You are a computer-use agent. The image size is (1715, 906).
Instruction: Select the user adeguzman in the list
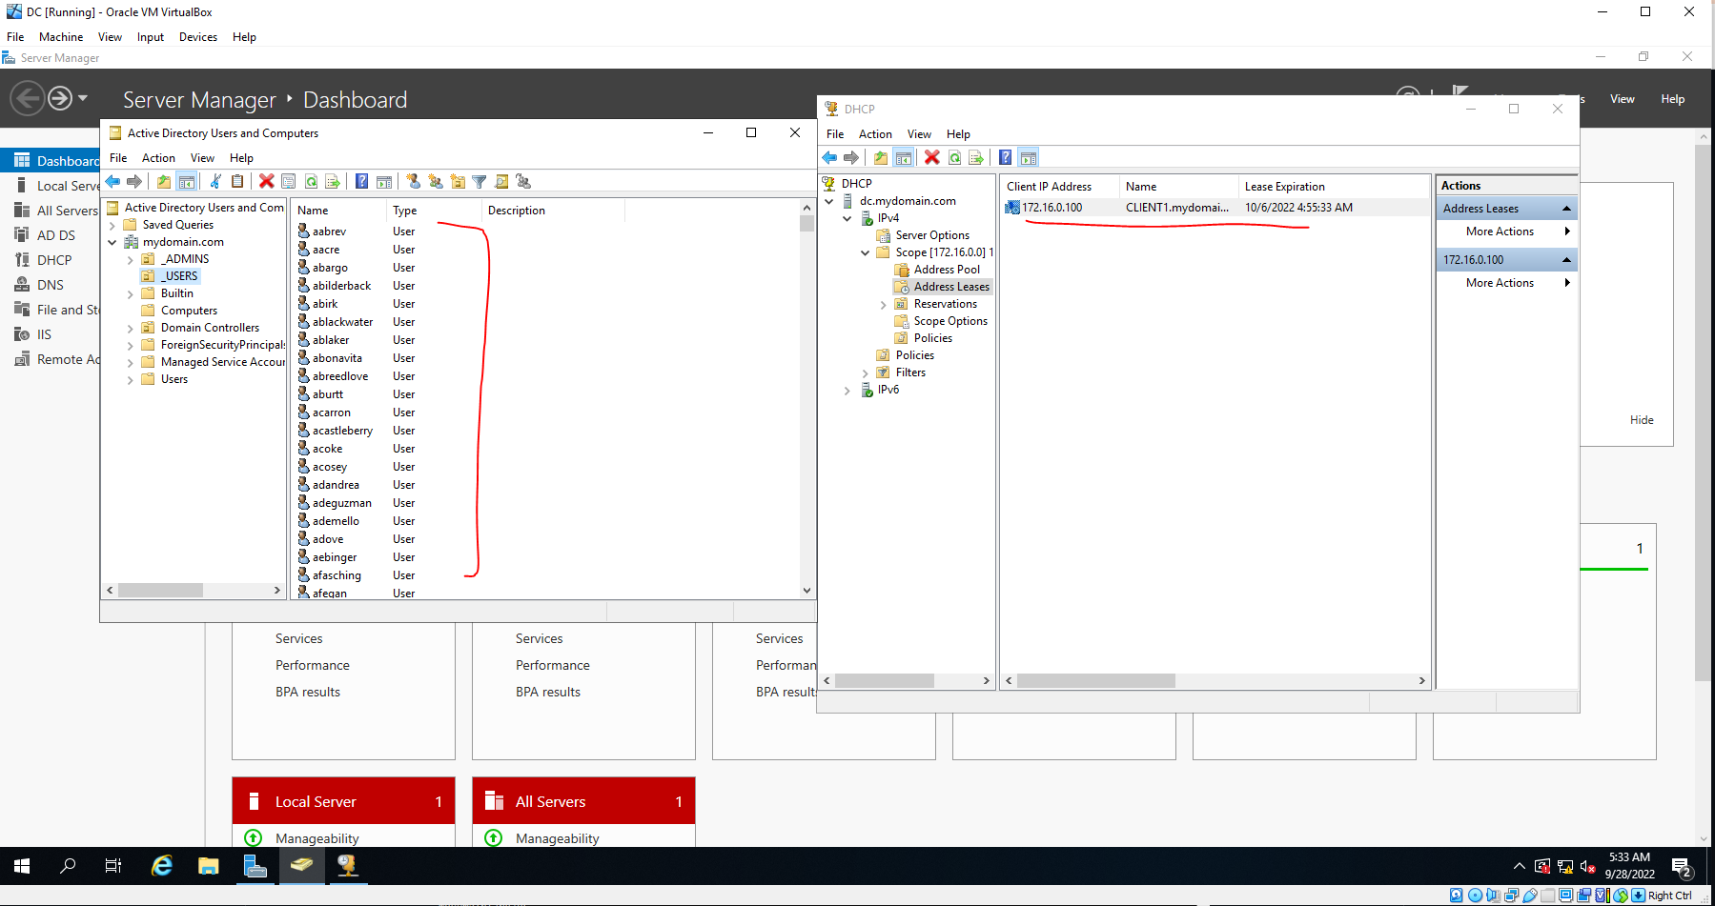(x=341, y=503)
